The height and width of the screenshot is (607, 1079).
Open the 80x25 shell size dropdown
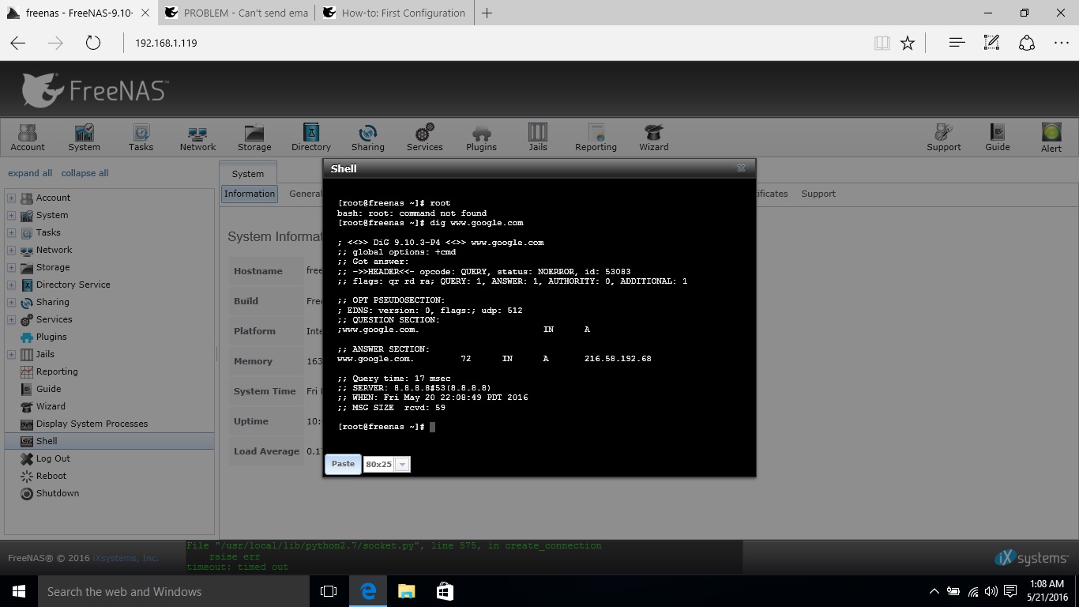(402, 465)
